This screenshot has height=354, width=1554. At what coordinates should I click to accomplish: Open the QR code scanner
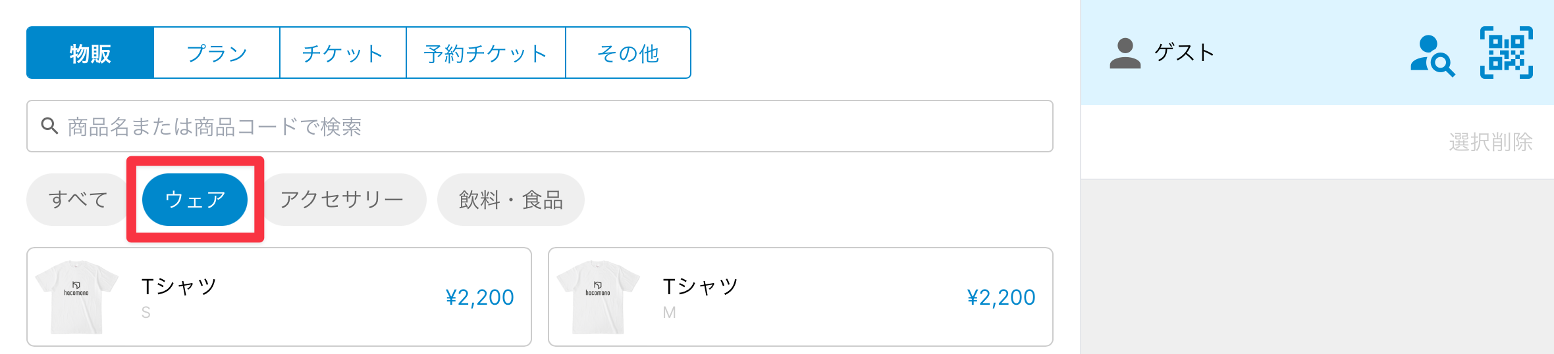tap(1506, 53)
